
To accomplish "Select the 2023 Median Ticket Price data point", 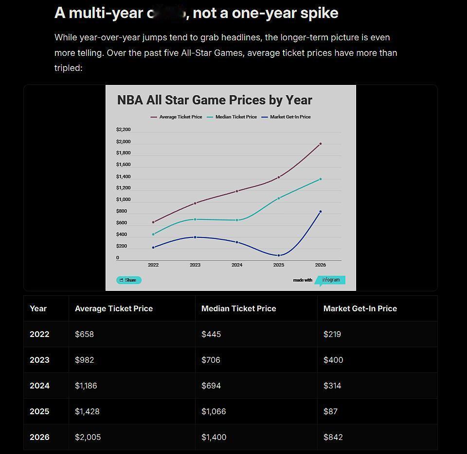I will [x=195, y=219].
